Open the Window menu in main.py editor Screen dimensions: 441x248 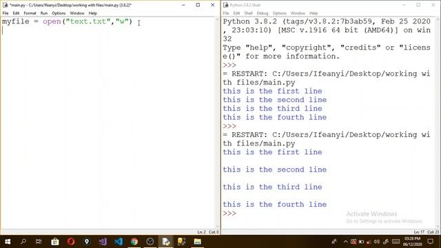pos(77,13)
